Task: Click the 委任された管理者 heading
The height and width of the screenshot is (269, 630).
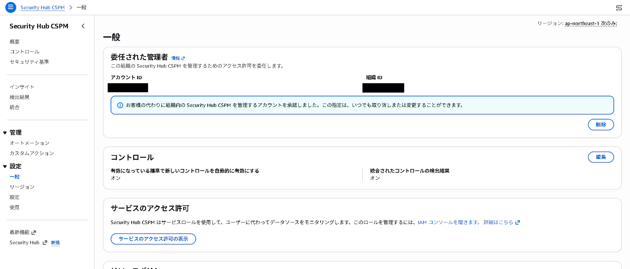Action: [139, 57]
